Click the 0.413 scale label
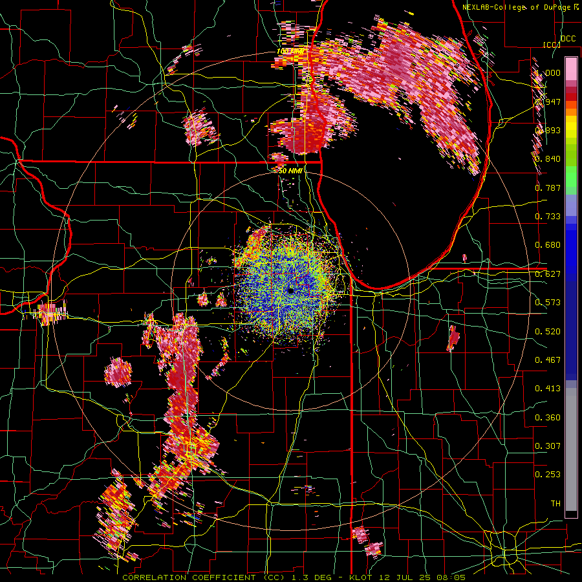Screen dimensions: 582x582 548,389
